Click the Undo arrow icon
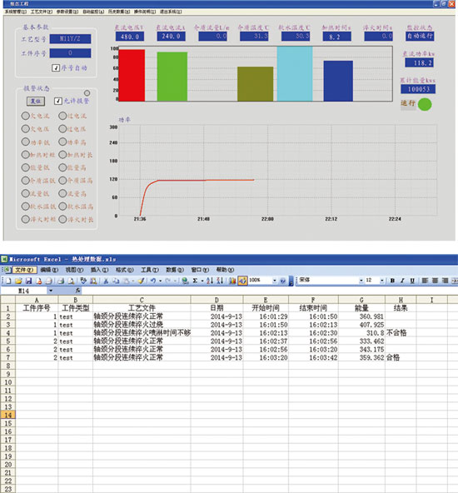The height and width of the screenshot is (493, 458). click(152, 281)
